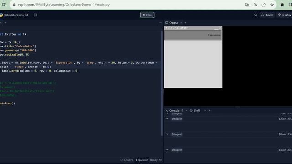Click the title("Calculator") code line
The width and height of the screenshot is (292, 164).
[18, 46]
